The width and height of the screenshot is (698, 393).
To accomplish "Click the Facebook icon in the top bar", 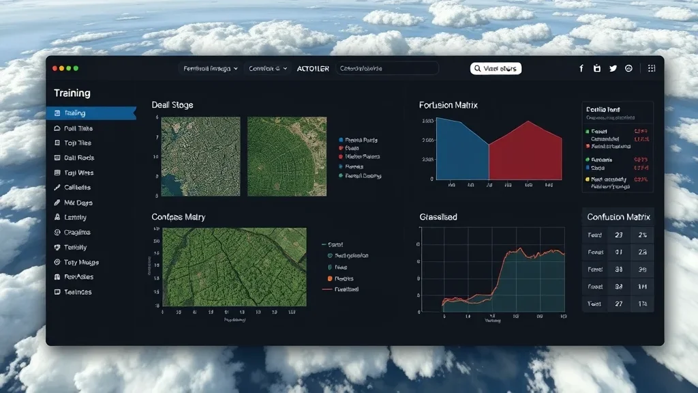I will pyautogui.click(x=581, y=68).
